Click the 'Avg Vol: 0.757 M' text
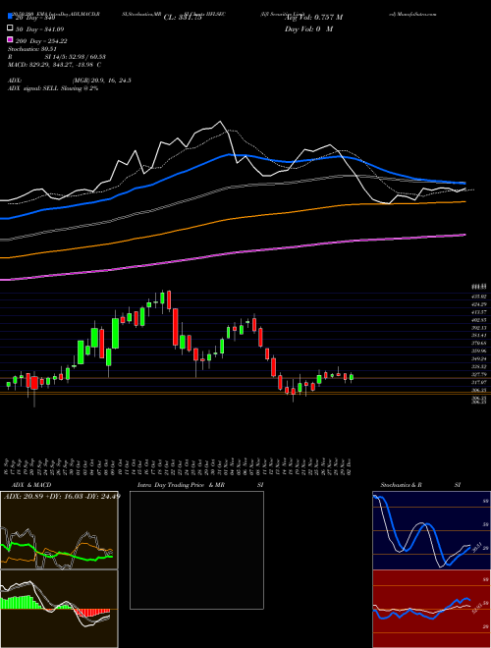 (x=314, y=18)
